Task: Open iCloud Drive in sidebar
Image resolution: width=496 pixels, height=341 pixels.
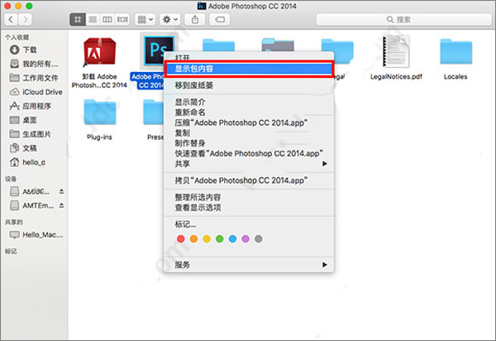Action: click(36, 92)
